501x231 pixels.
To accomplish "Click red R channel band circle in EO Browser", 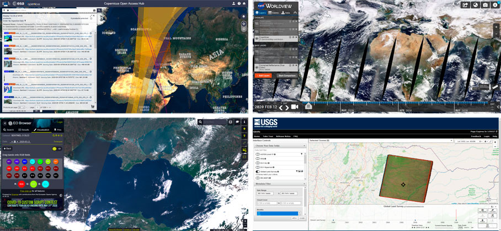I will tap(22, 184).
